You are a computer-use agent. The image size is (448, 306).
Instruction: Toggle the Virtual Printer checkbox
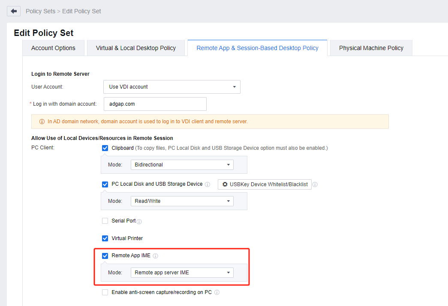point(105,238)
